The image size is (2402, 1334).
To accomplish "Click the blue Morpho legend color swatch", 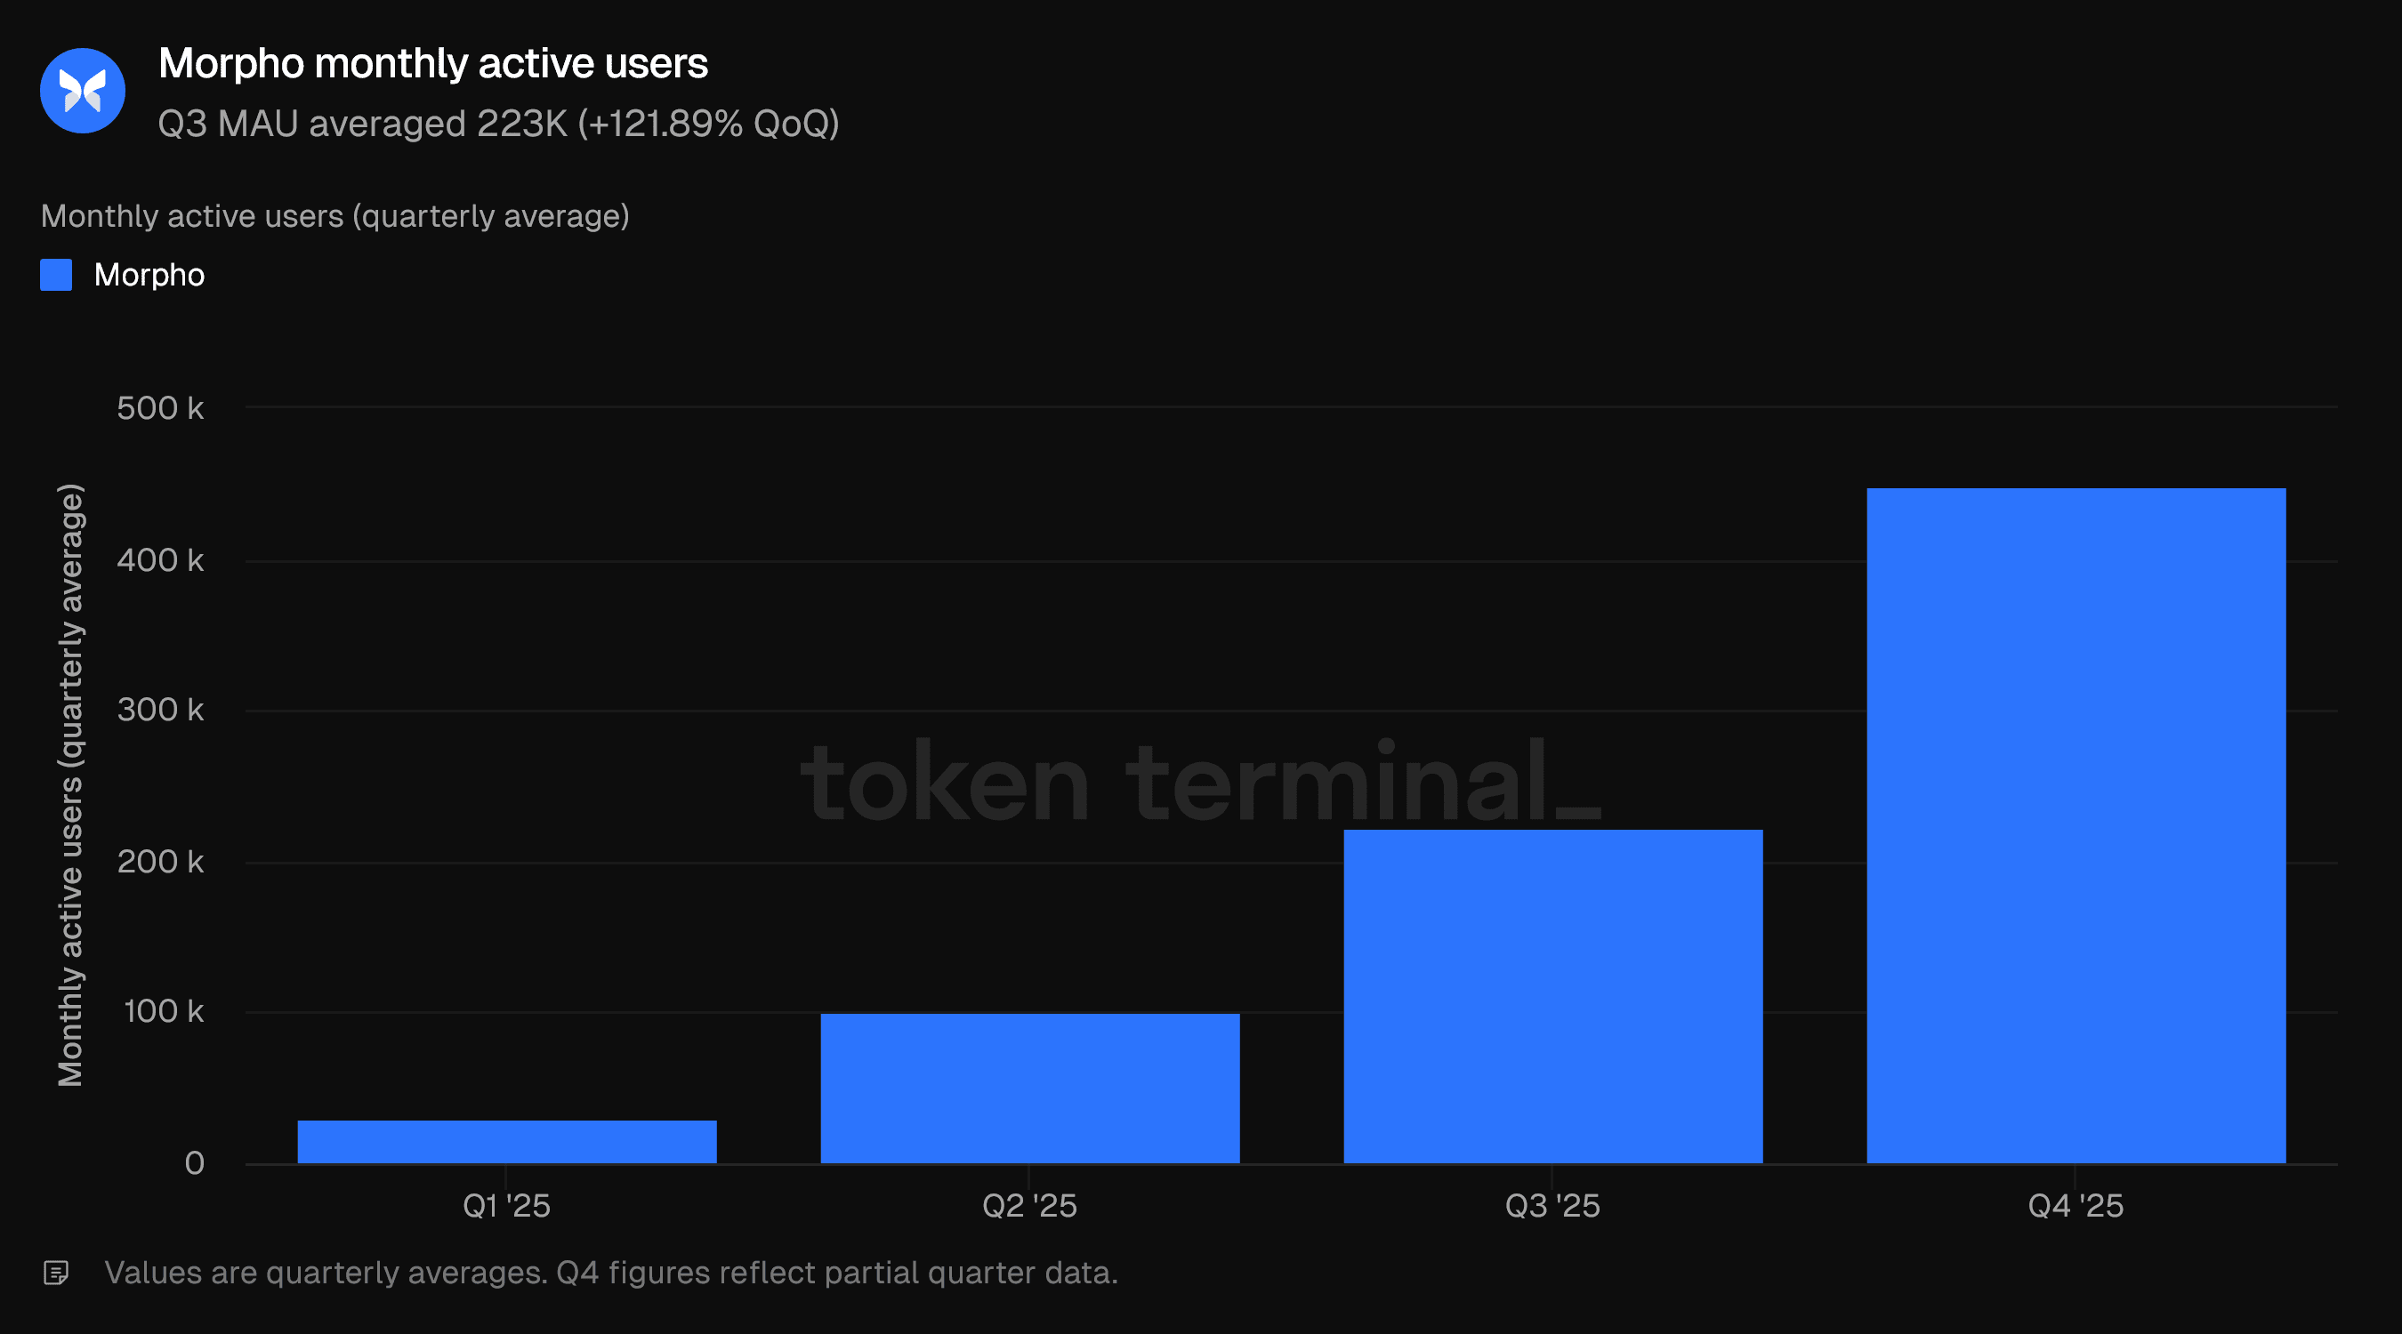I will point(56,275).
